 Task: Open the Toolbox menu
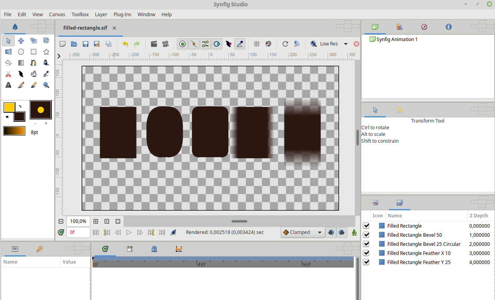(x=80, y=14)
